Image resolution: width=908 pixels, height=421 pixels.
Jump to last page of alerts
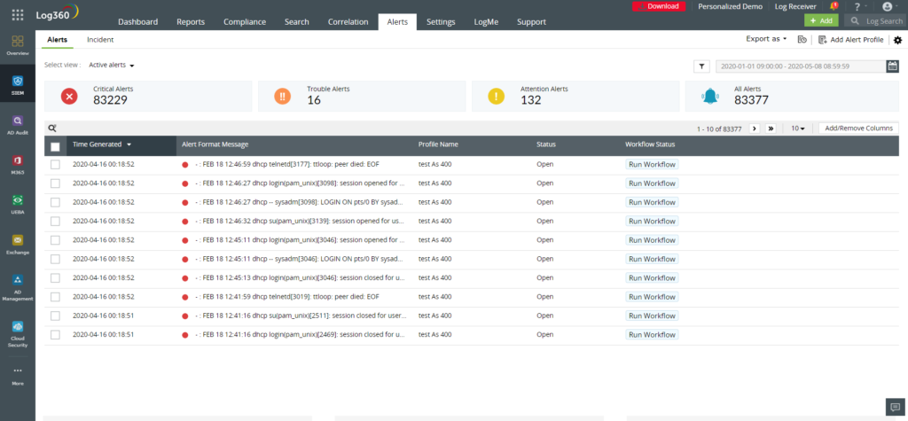771,129
